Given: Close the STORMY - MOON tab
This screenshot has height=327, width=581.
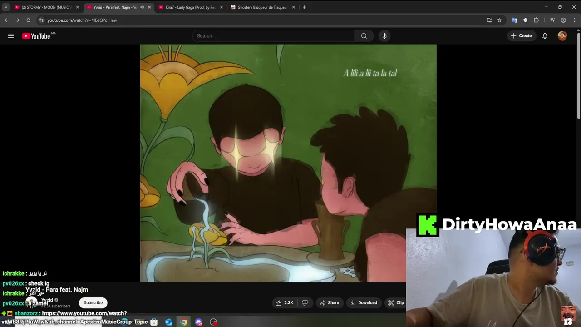Looking at the screenshot, I should (77, 7).
